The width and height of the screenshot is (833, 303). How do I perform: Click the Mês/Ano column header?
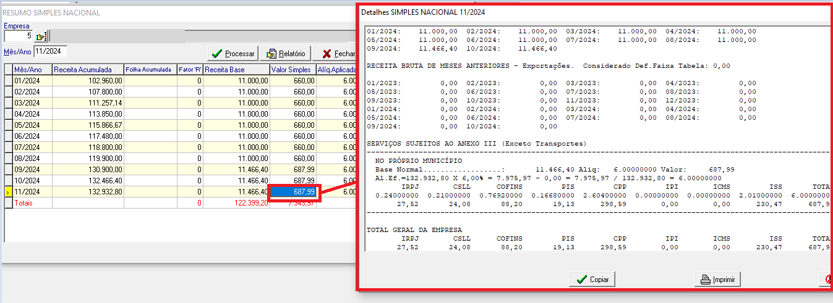[x=32, y=69]
